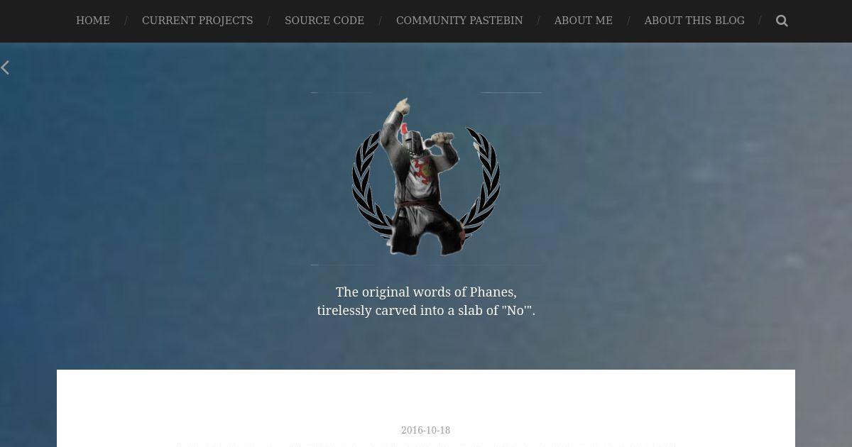Open CURRENT PROJECTS in the navigation
Viewport: 852px width, 447px height.
click(197, 21)
